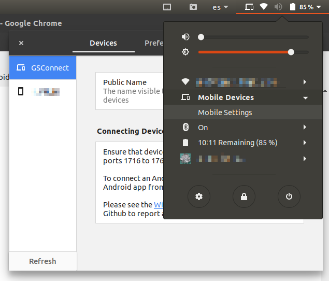Lock the screen with padlock button

point(244,196)
